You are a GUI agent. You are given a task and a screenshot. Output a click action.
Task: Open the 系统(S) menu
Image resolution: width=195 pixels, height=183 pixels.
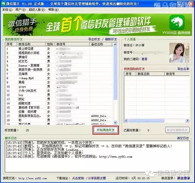coord(6,10)
